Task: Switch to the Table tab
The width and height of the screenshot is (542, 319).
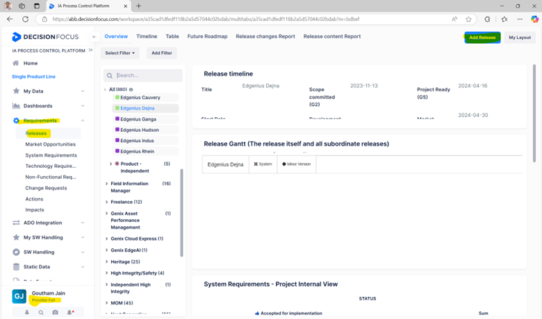Action: [x=172, y=36]
